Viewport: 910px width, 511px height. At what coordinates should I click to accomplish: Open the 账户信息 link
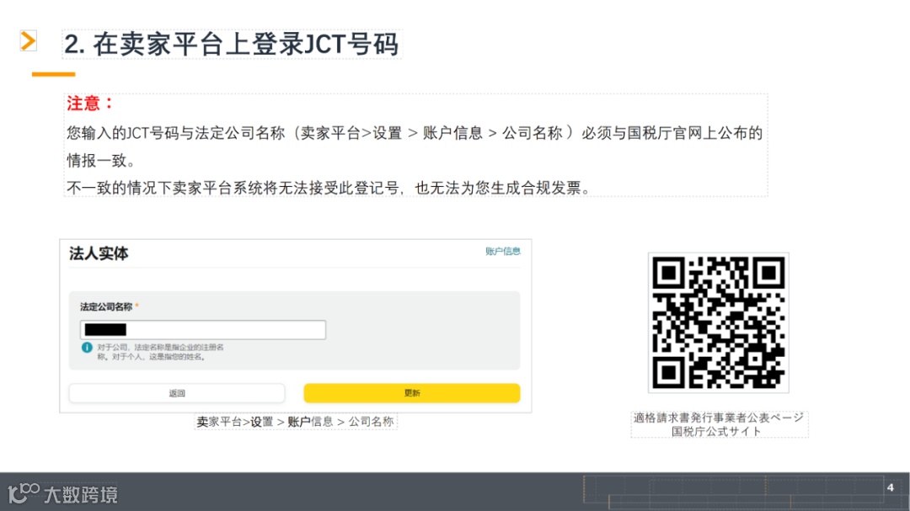pyautogui.click(x=502, y=251)
